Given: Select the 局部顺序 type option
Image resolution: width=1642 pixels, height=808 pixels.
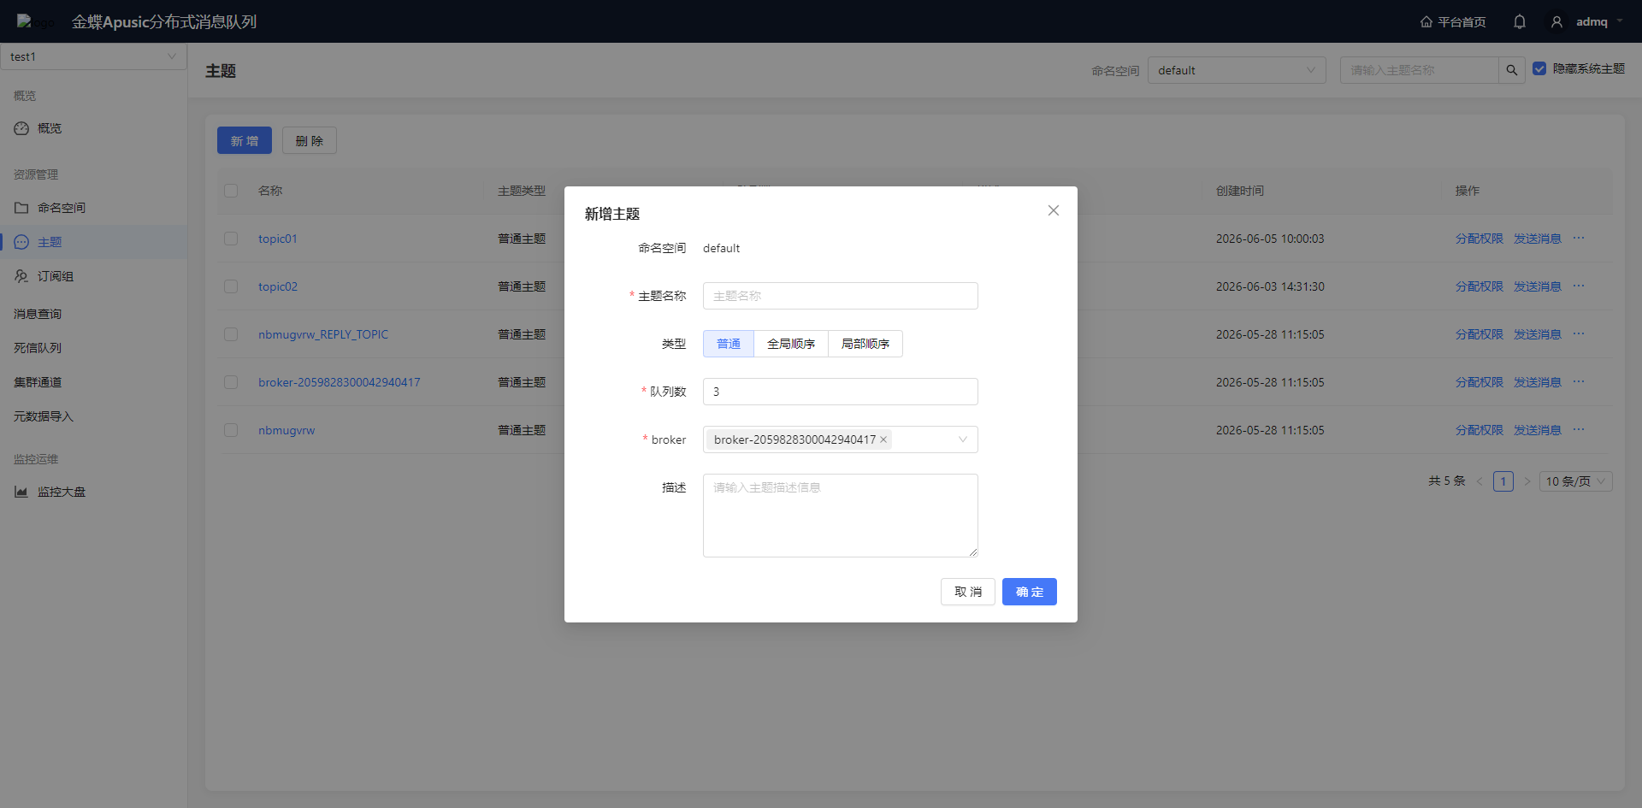Looking at the screenshot, I should click(865, 344).
